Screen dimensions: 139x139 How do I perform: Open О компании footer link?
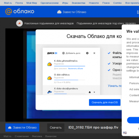coord(22,136)
